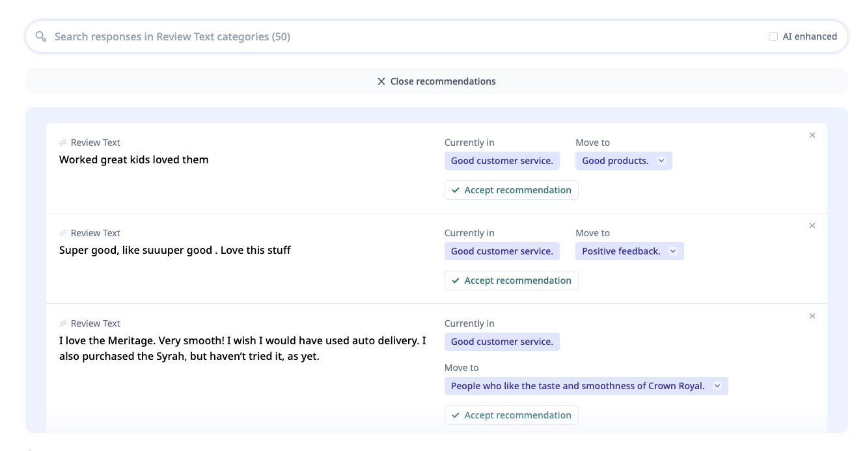This screenshot has height=451, width=867.
Task: Enable the AI enhanced checkbox
Action: point(773,36)
